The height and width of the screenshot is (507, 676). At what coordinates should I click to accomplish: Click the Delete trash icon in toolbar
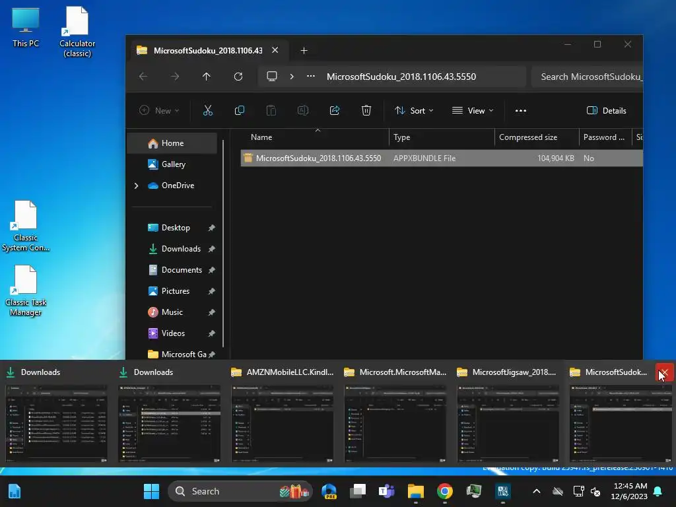click(366, 111)
